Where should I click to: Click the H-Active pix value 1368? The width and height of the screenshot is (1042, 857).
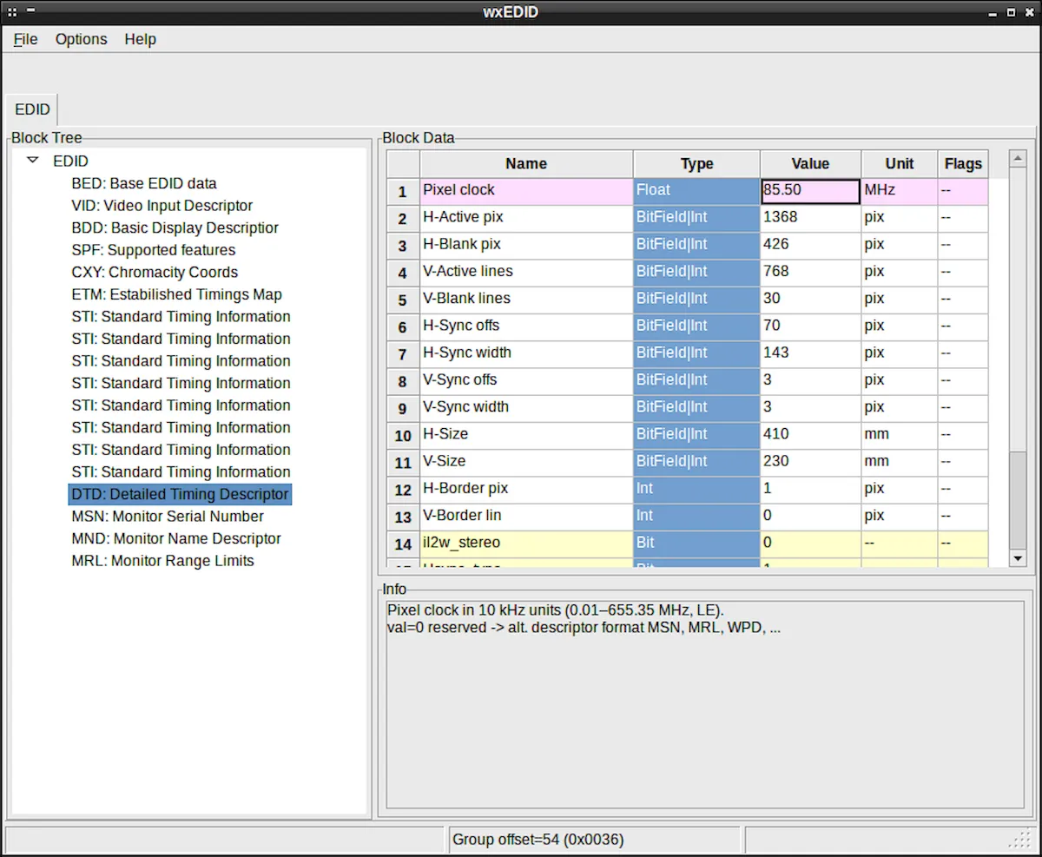tap(810, 217)
